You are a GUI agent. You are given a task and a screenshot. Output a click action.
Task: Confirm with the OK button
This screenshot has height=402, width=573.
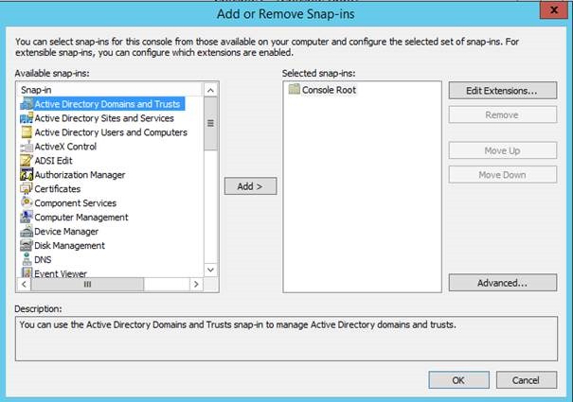[458, 380]
